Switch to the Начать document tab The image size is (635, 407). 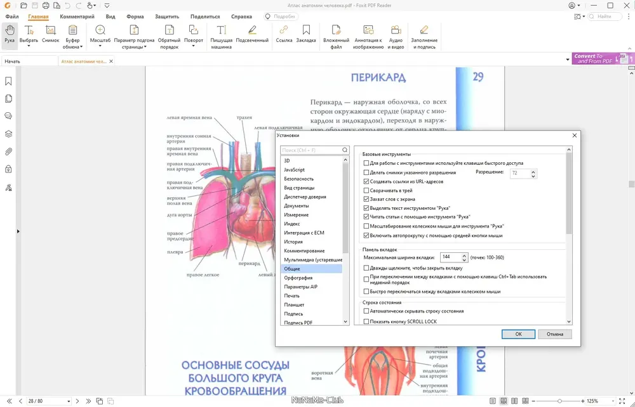point(29,61)
